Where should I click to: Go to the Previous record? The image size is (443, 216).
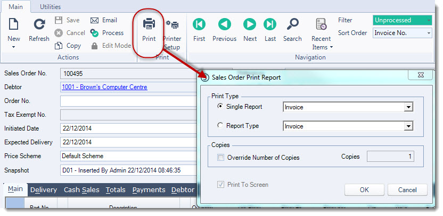pyautogui.click(x=225, y=24)
